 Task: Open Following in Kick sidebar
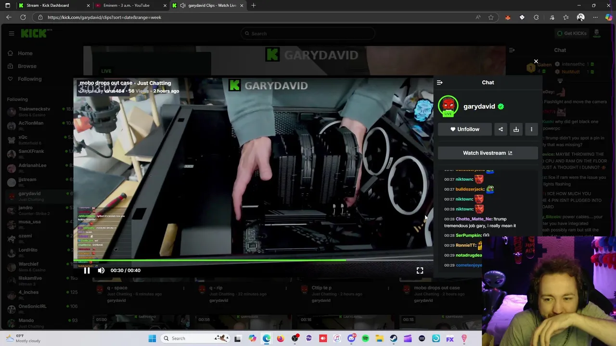[29, 79]
